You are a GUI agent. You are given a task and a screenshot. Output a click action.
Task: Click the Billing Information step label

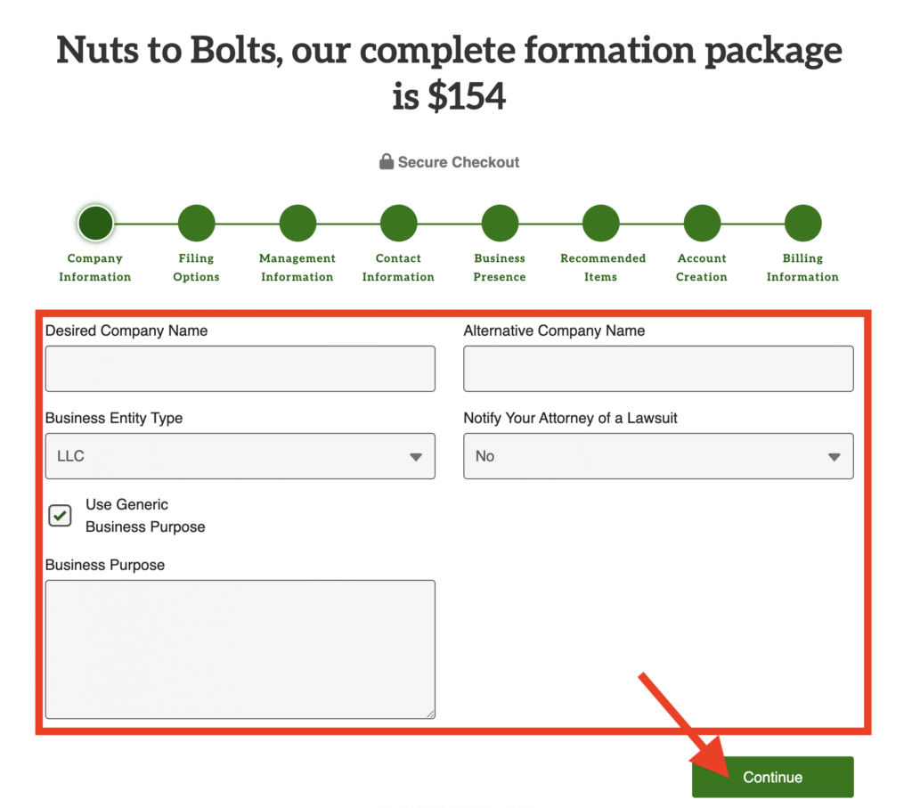click(802, 267)
